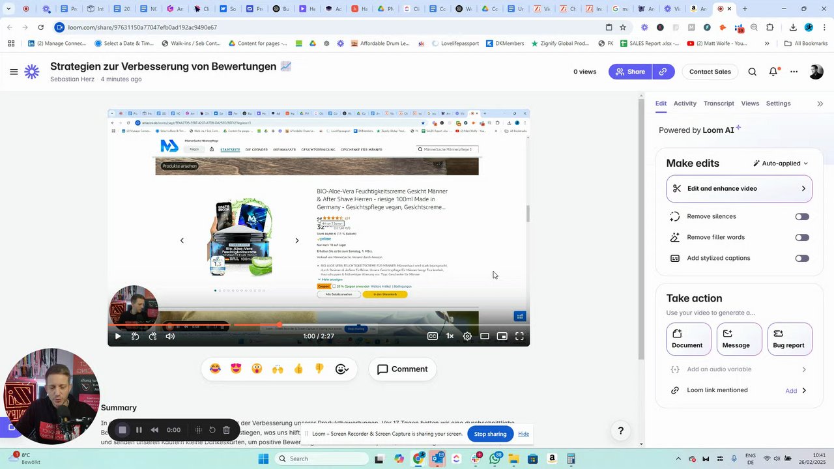Open the Comment button
834x469 pixels.
(x=403, y=369)
